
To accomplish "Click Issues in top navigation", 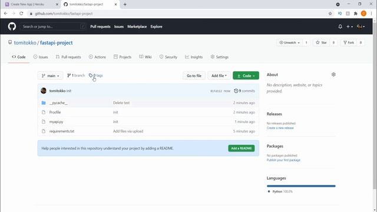I will (x=119, y=26).
